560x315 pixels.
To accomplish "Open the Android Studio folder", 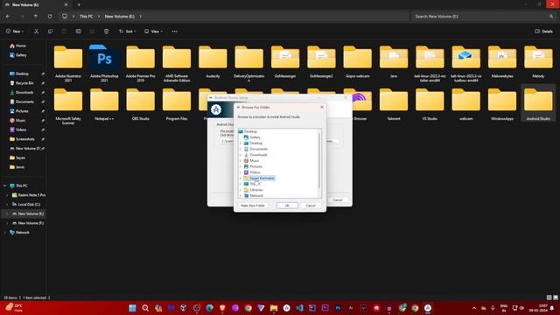I will [x=538, y=104].
